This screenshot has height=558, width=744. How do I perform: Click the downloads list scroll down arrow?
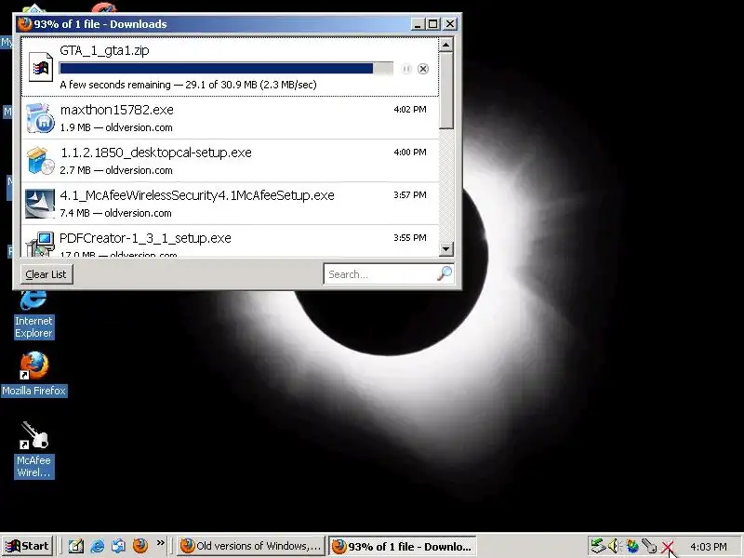tap(446, 249)
